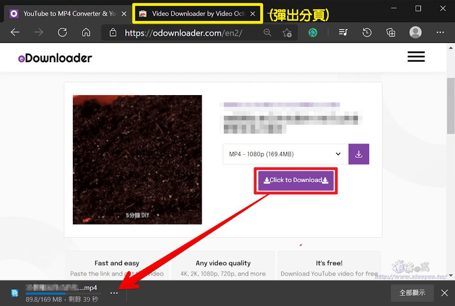Open the browser home page
The image size is (455, 306).
click(x=86, y=32)
